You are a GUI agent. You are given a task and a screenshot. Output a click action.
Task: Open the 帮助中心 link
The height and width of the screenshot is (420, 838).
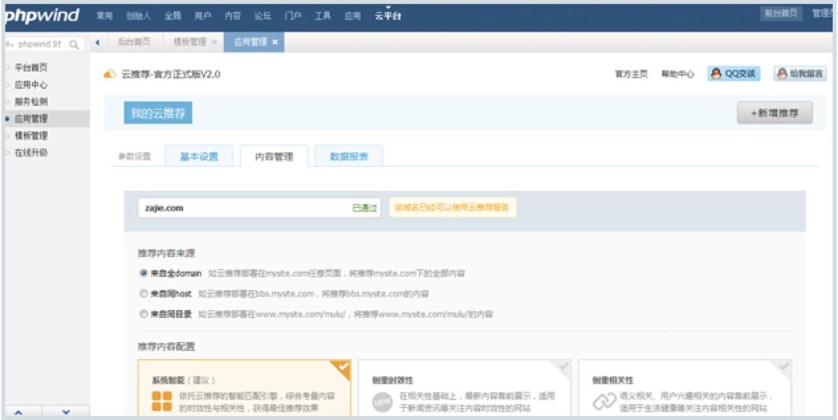coord(677,74)
